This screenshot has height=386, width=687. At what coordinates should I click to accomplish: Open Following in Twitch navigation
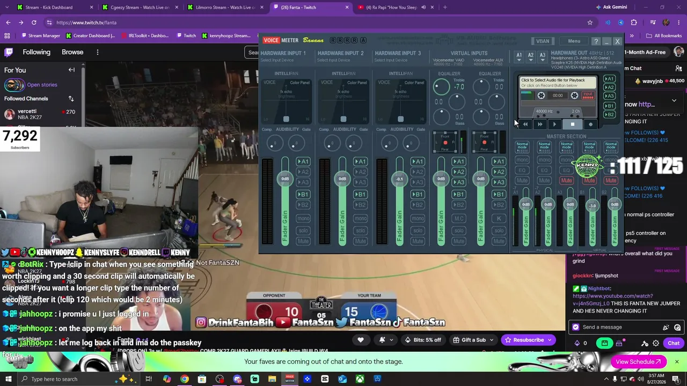pyautogui.click(x=36, y=52)
